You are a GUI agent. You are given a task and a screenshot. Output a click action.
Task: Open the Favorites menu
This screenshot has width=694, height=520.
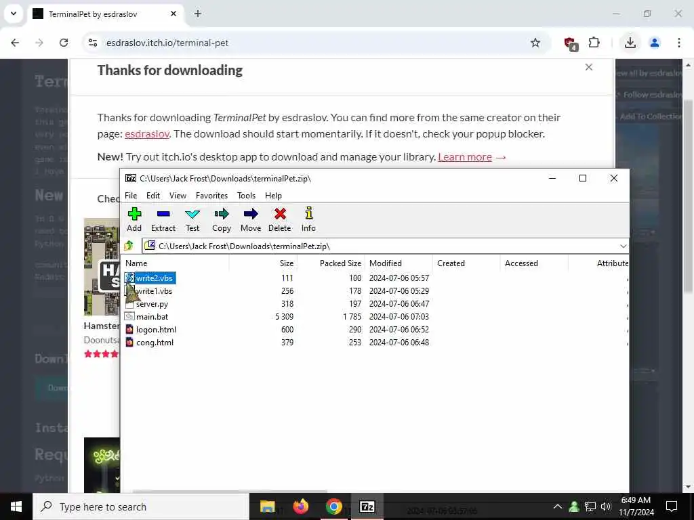click(211, 196)
